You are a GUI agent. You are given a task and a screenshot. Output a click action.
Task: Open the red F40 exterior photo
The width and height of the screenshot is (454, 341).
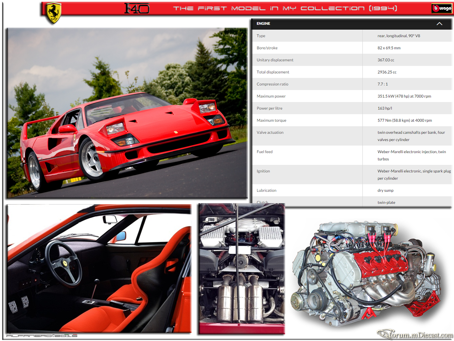pyautogui.click(x=127, y=113)
